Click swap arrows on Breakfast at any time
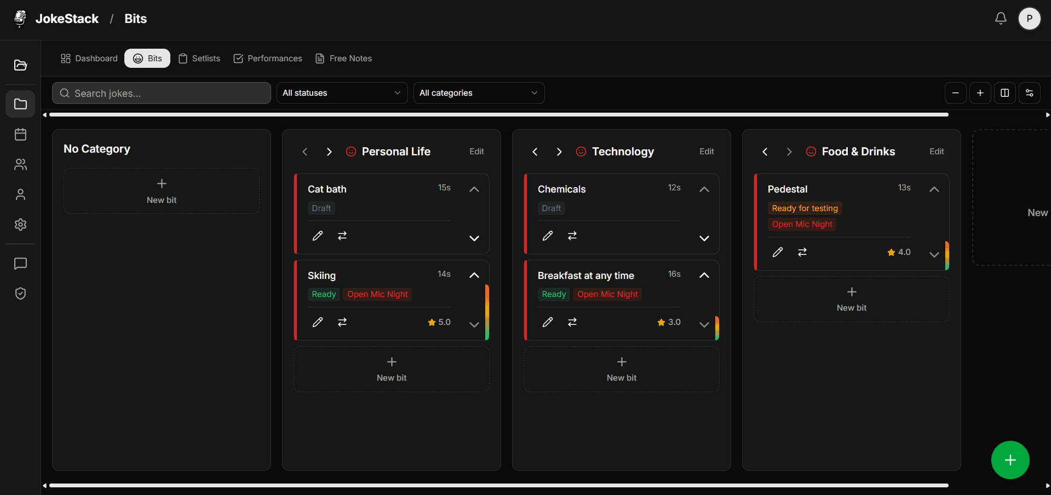The height and width of the screenshot is (495, 1051). [x=572, y=322]
